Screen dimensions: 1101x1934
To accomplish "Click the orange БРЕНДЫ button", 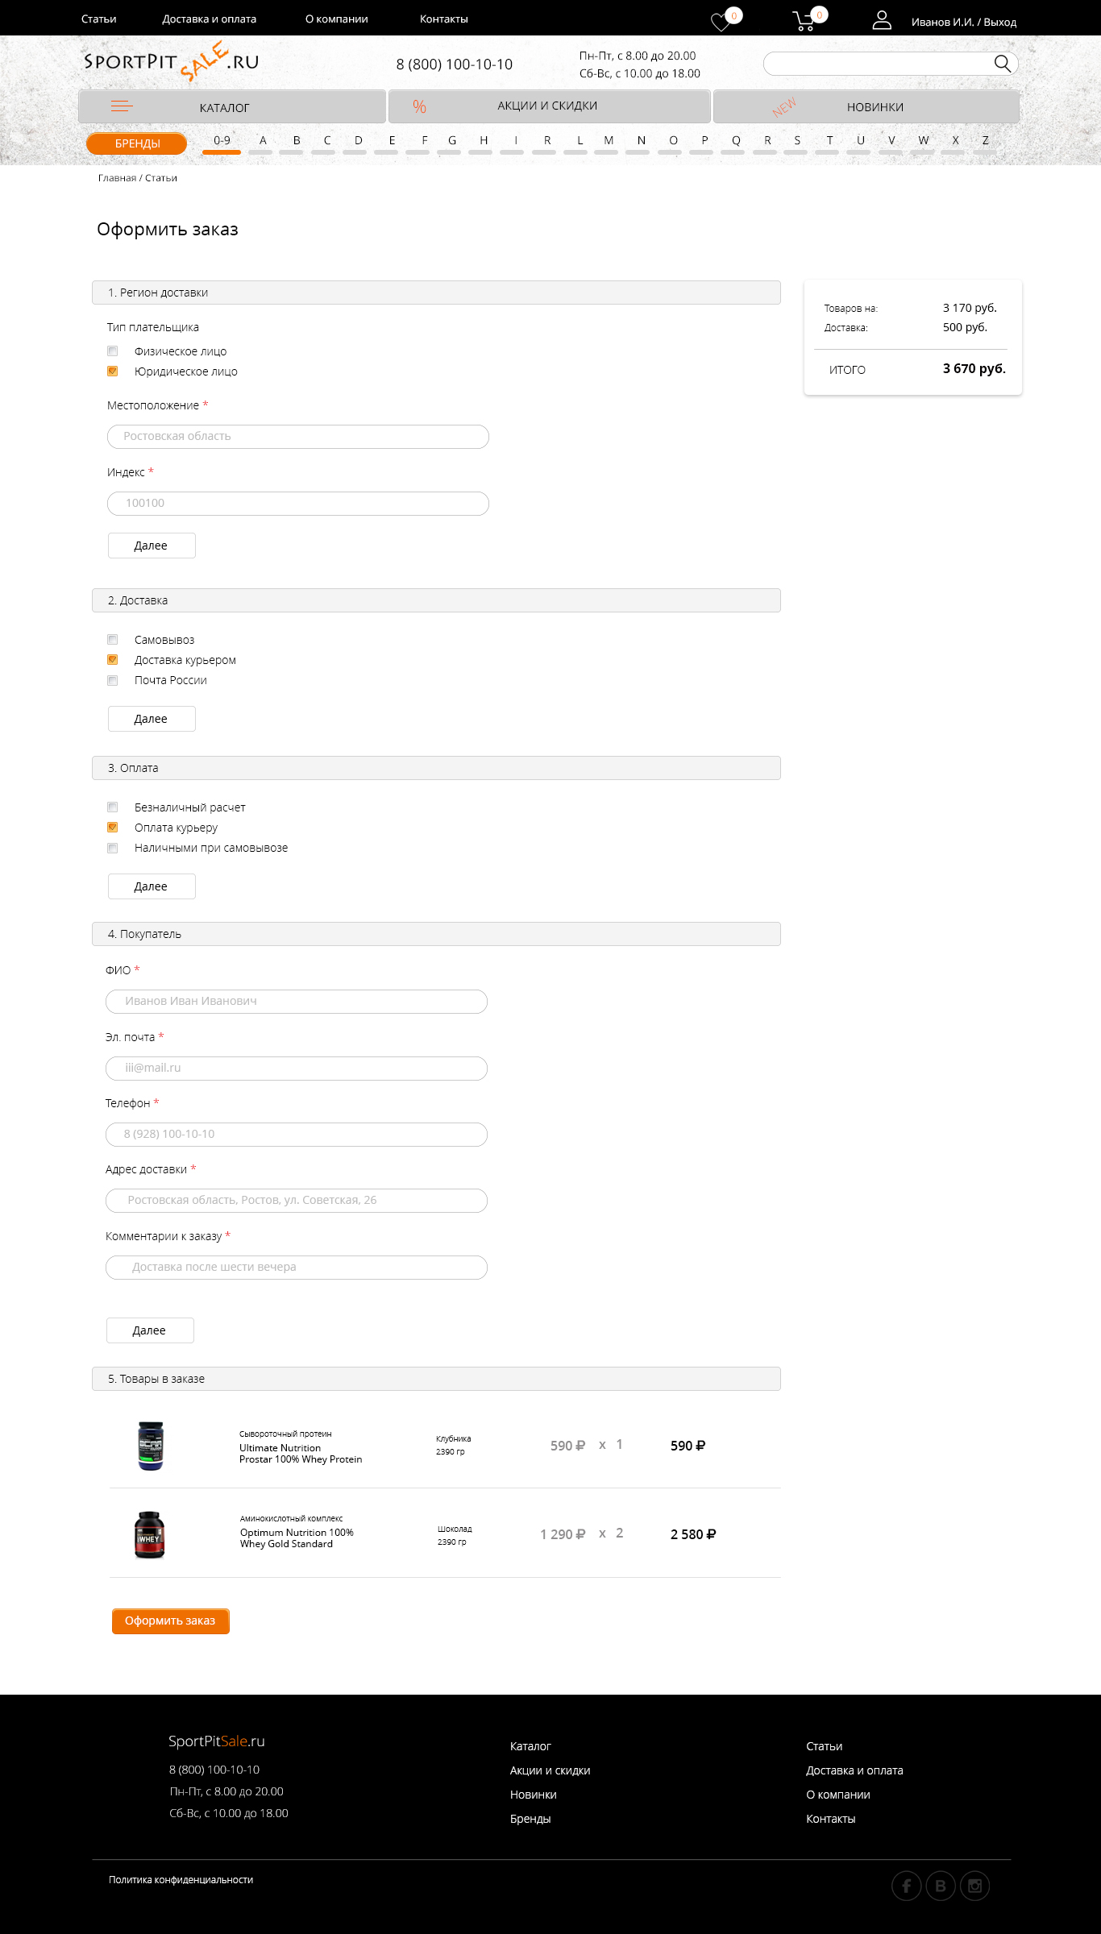I will tap(137, 143).
